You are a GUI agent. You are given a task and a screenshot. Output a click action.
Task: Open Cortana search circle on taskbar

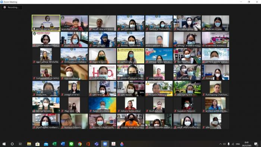coord(12,144)
